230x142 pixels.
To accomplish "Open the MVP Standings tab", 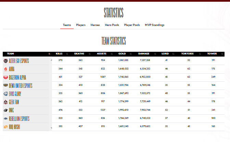I will click(x=155, y=25).
